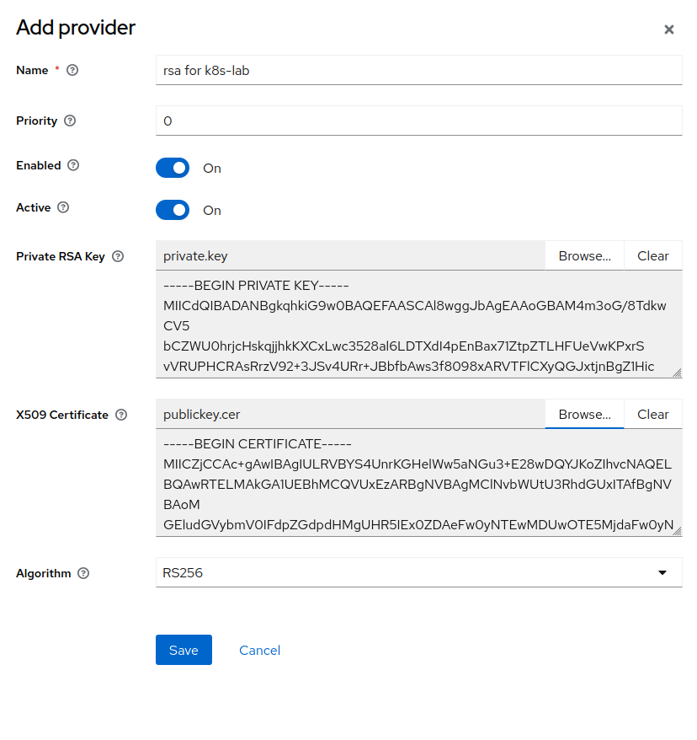The image size is (697, 740).
Task: Click the 'On' text beside Active
Action: pyautogui.click(x=212, y=211)
